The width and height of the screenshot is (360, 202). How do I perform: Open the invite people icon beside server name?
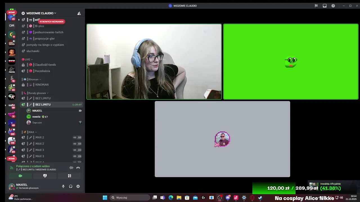79,13
